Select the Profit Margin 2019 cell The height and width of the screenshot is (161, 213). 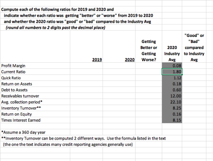pyautogui.click(x=86, y=66)
